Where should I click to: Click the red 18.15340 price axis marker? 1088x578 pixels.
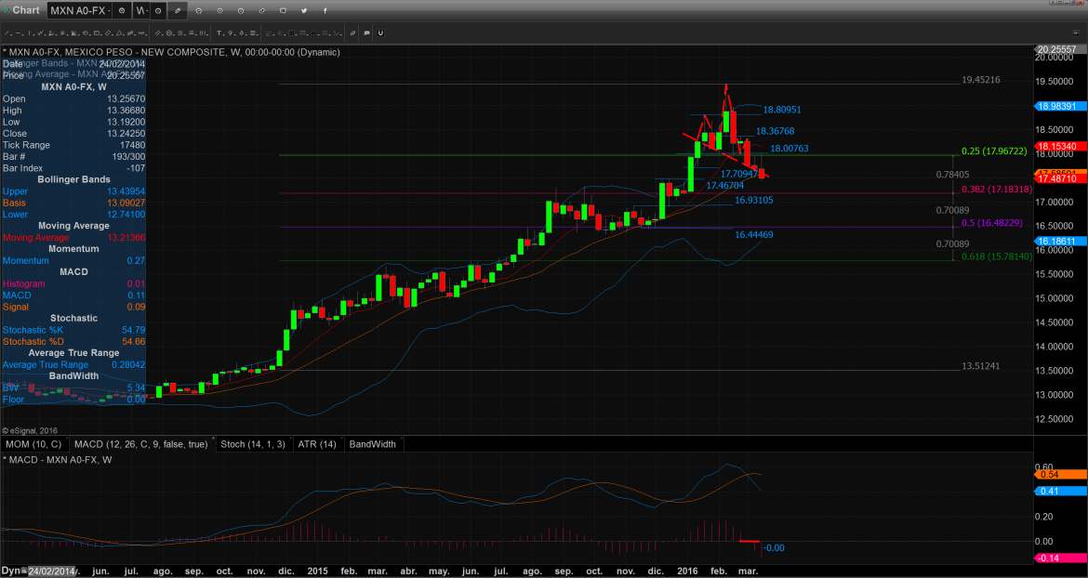(x=1059, y=146)
